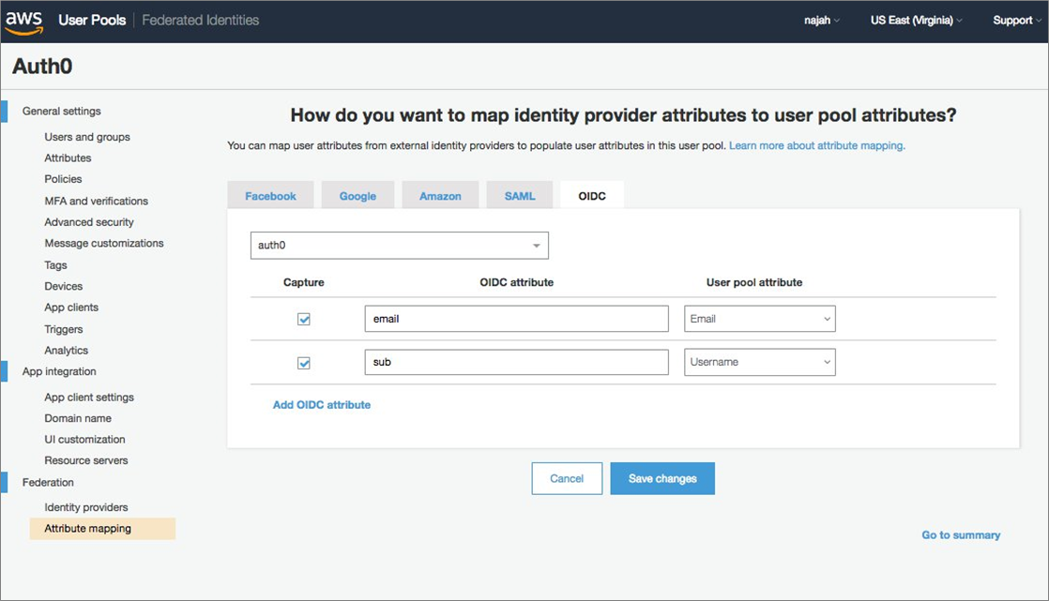
Task: Enable capture for the email attribute
Action: coord(303,319)
